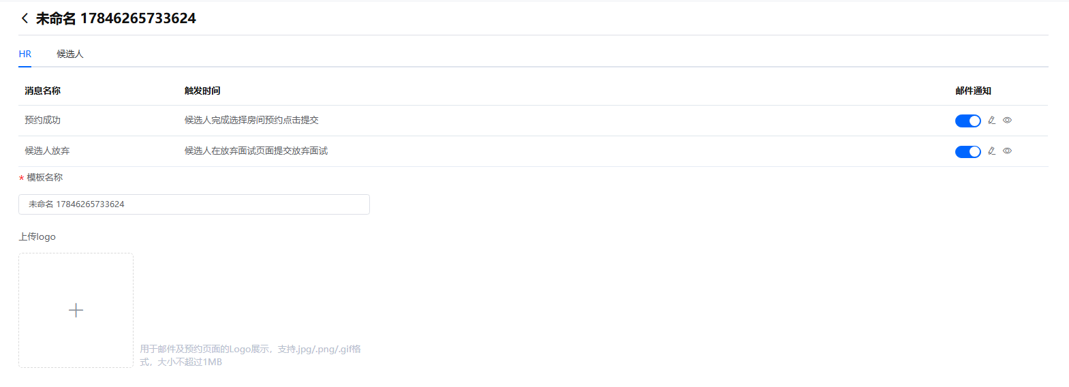The height and width of the screenshot is (387, 1069).
Task: Edit the 预约成功 email template
Action: pos(992,121)
